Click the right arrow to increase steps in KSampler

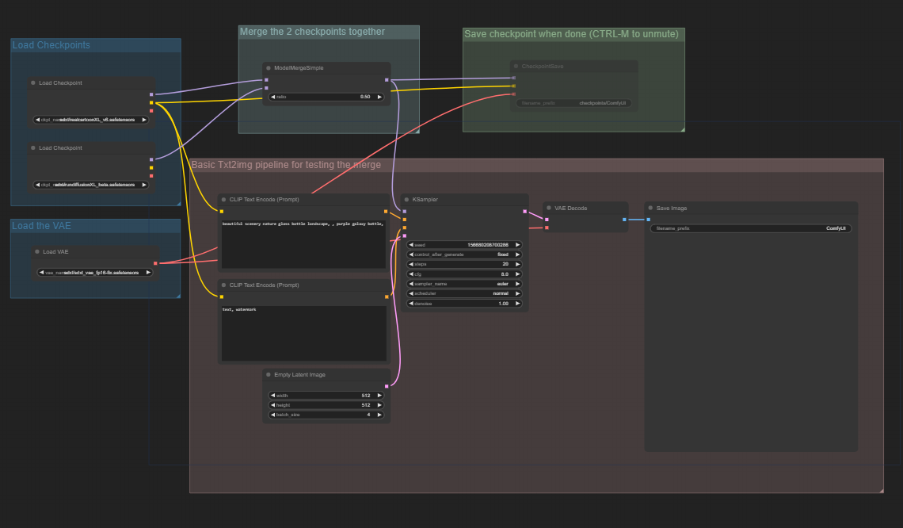pyautogui.click(x=517, y=264)
